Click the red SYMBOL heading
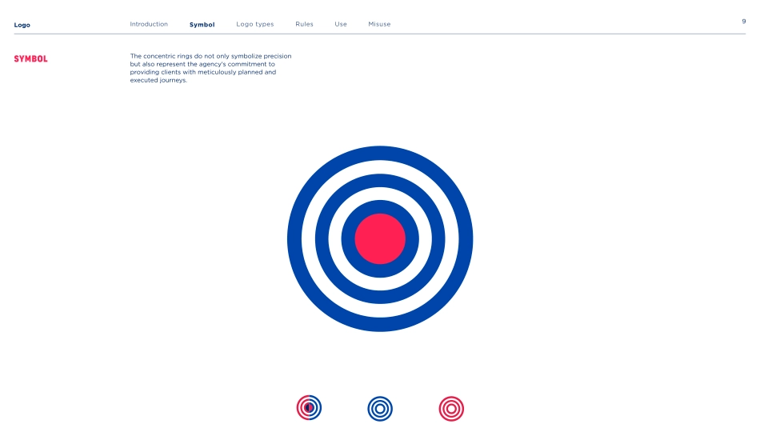The height and width of the screenshot is (444, 760). (30, 59)
